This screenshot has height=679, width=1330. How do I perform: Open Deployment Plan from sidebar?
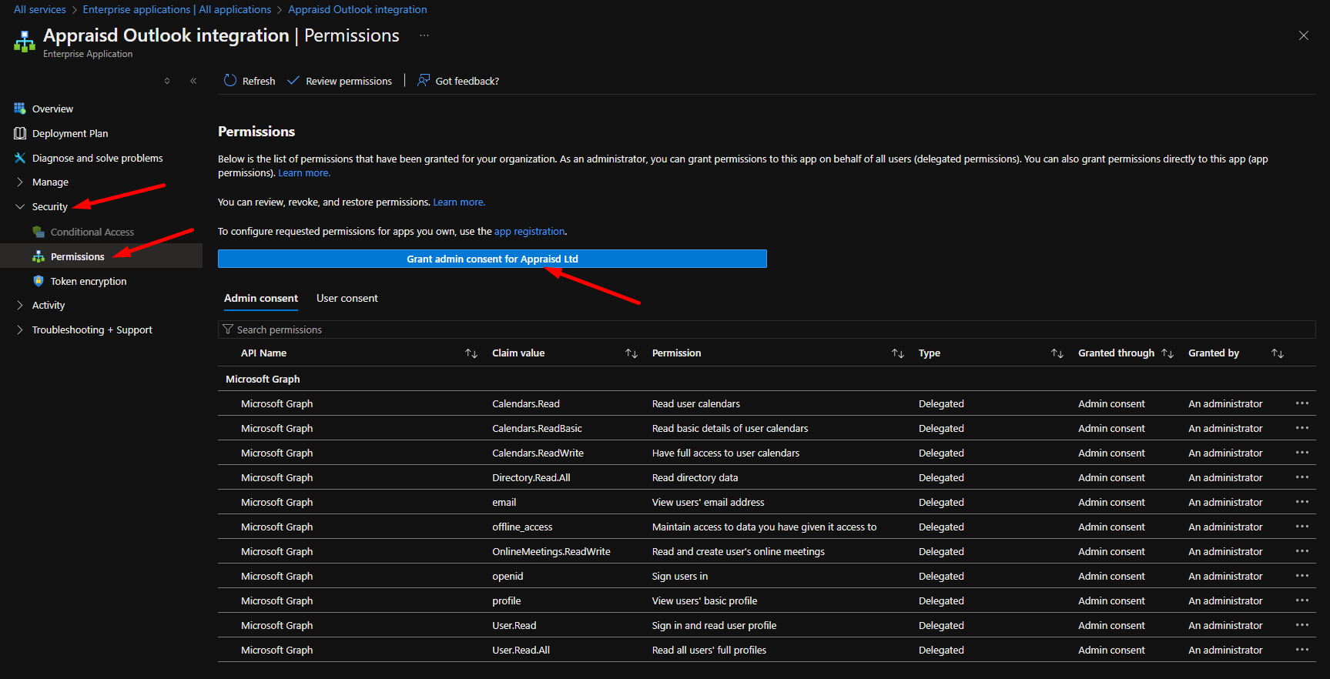tap(69, 133)
